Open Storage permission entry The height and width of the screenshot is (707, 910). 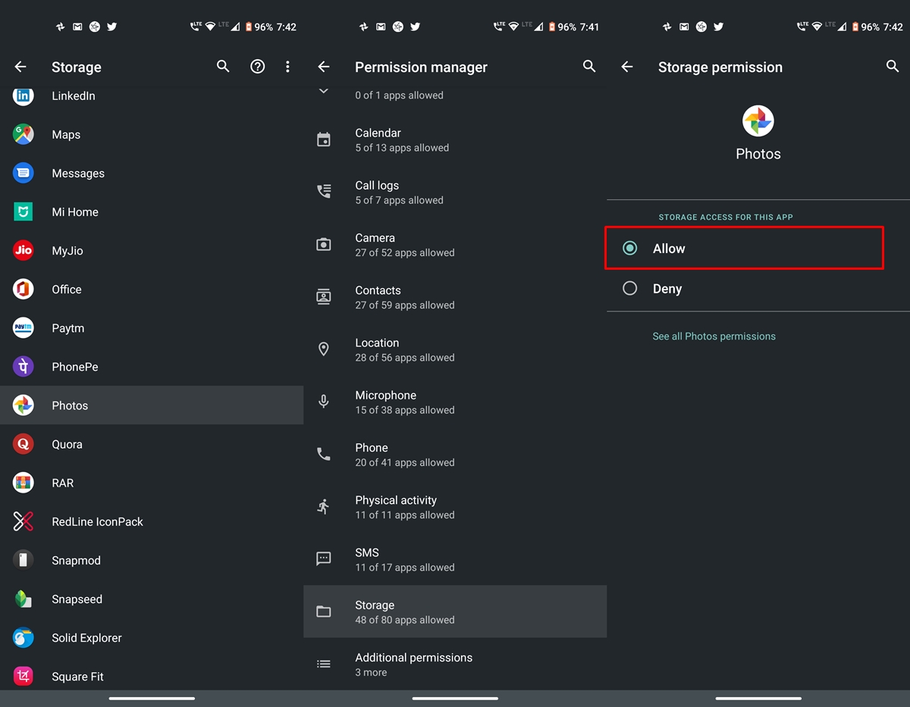pos(455,612)
